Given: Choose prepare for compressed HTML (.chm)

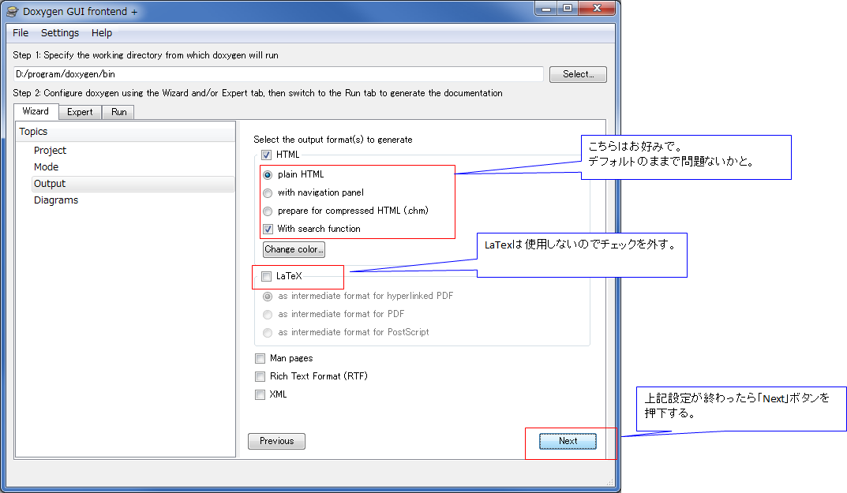Looking at the screenshot, I should point(268,211).
